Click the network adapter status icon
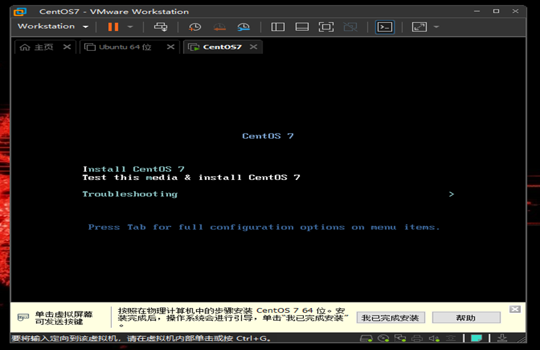 (400, 338)
